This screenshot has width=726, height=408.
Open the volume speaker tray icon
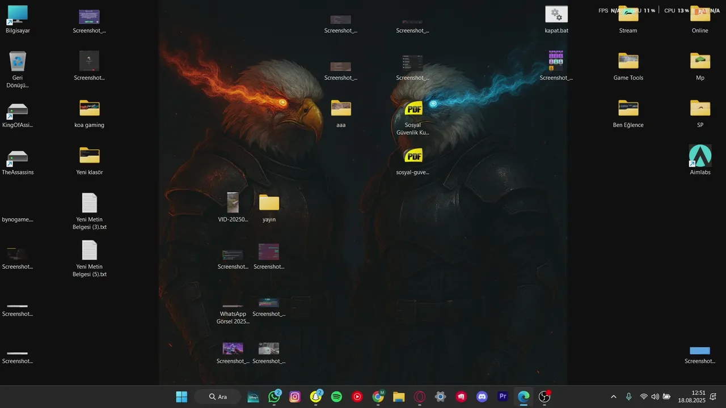click(655, 397)
